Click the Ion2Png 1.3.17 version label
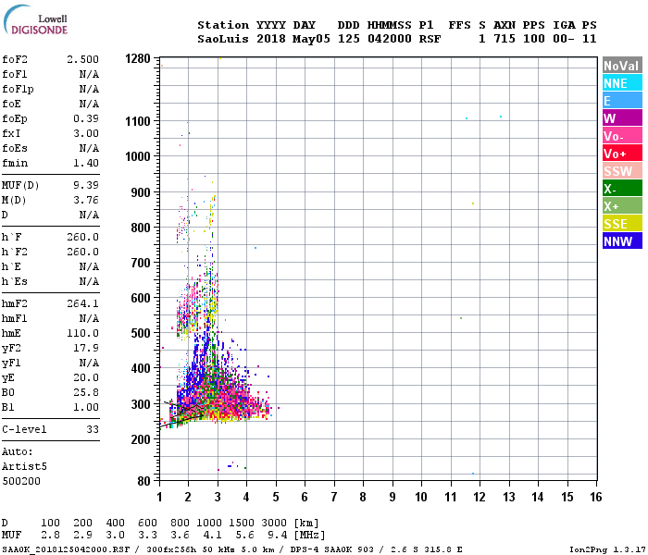 click(607, 549)
